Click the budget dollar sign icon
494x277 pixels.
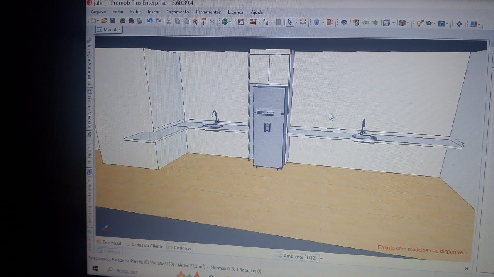(x=225, y=22)
